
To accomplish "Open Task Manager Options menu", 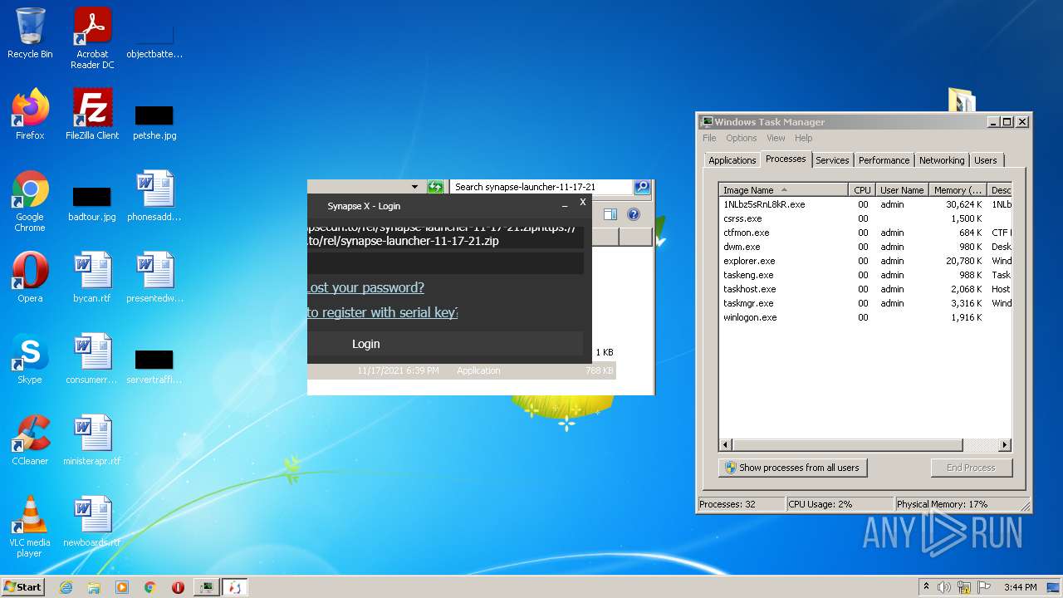I will pos(741,138).
